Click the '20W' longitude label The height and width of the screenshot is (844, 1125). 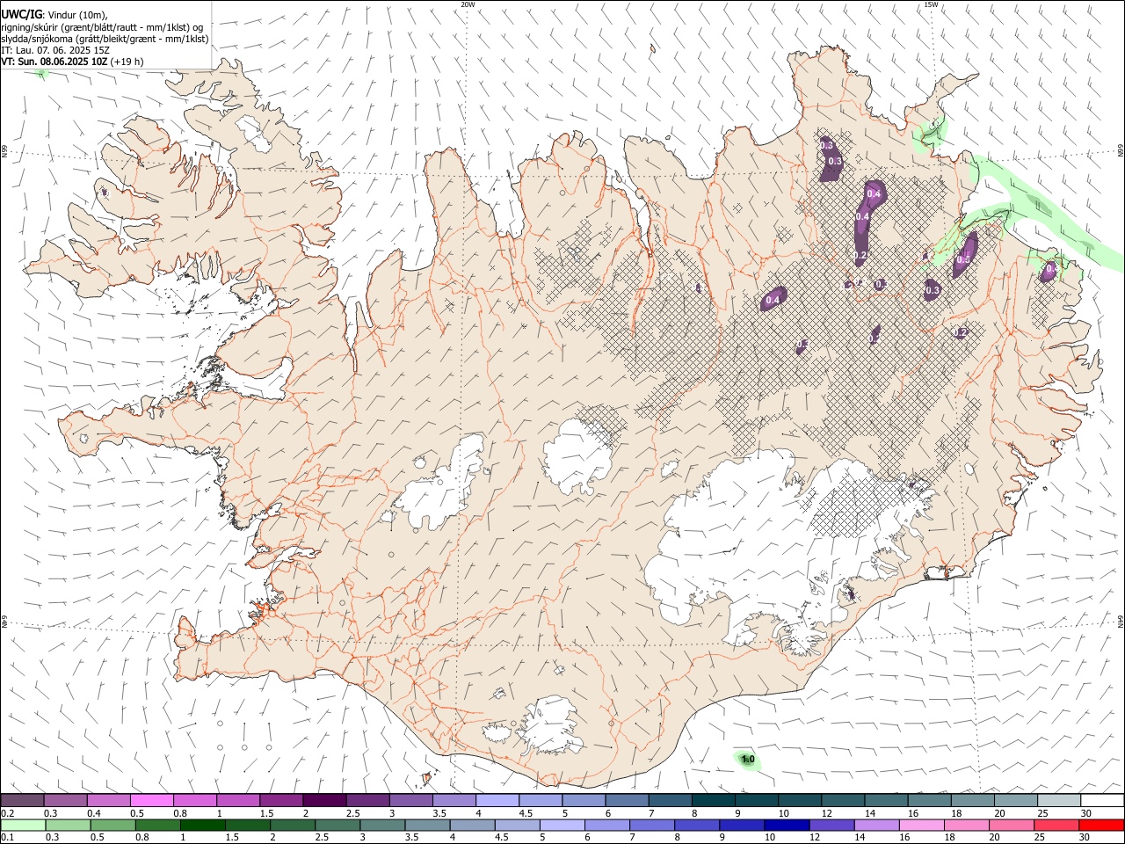pos(468,4)
